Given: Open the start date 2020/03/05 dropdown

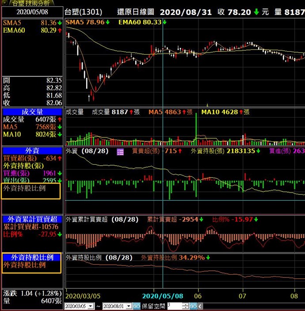Looking at the screenshot, I should click(91, 306).
